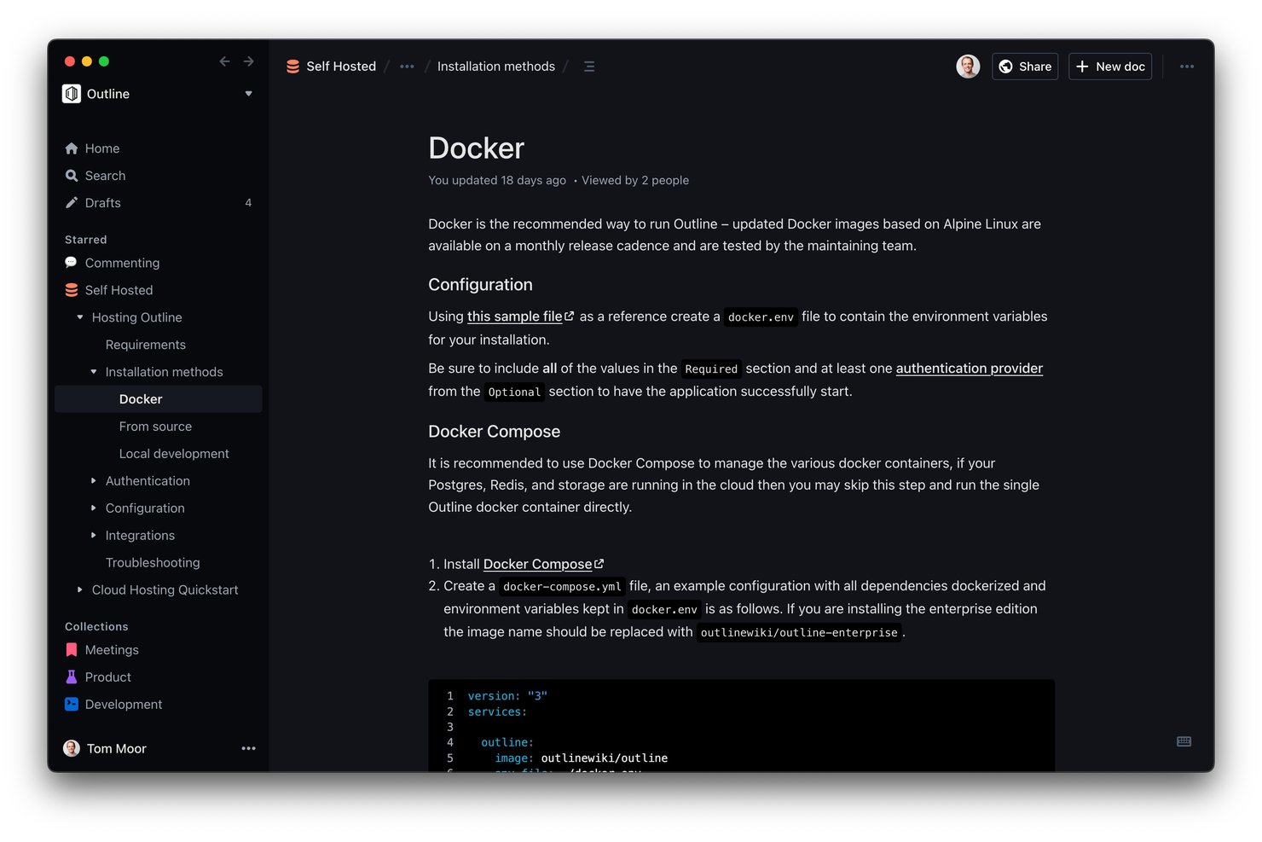Click the Commenting speech bubble icon
This screenshot has width=1262, height=842.
pyautogui.click(x=72, y=263)
